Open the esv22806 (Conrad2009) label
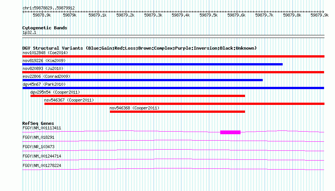 [x=46, y=76]
